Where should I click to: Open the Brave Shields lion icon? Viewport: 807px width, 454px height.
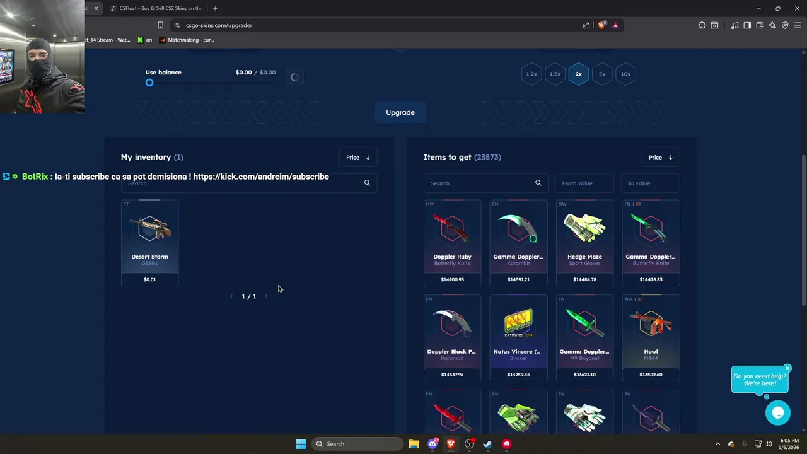[x=601, y=25]
